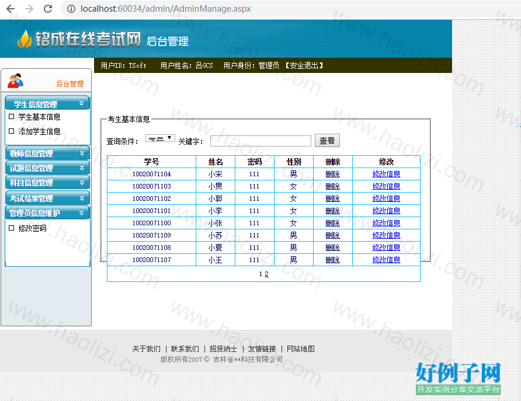This screenshot has height=401, width=521.
Task: Delete student 10020071109 小苏
Action: click(332, 235)
